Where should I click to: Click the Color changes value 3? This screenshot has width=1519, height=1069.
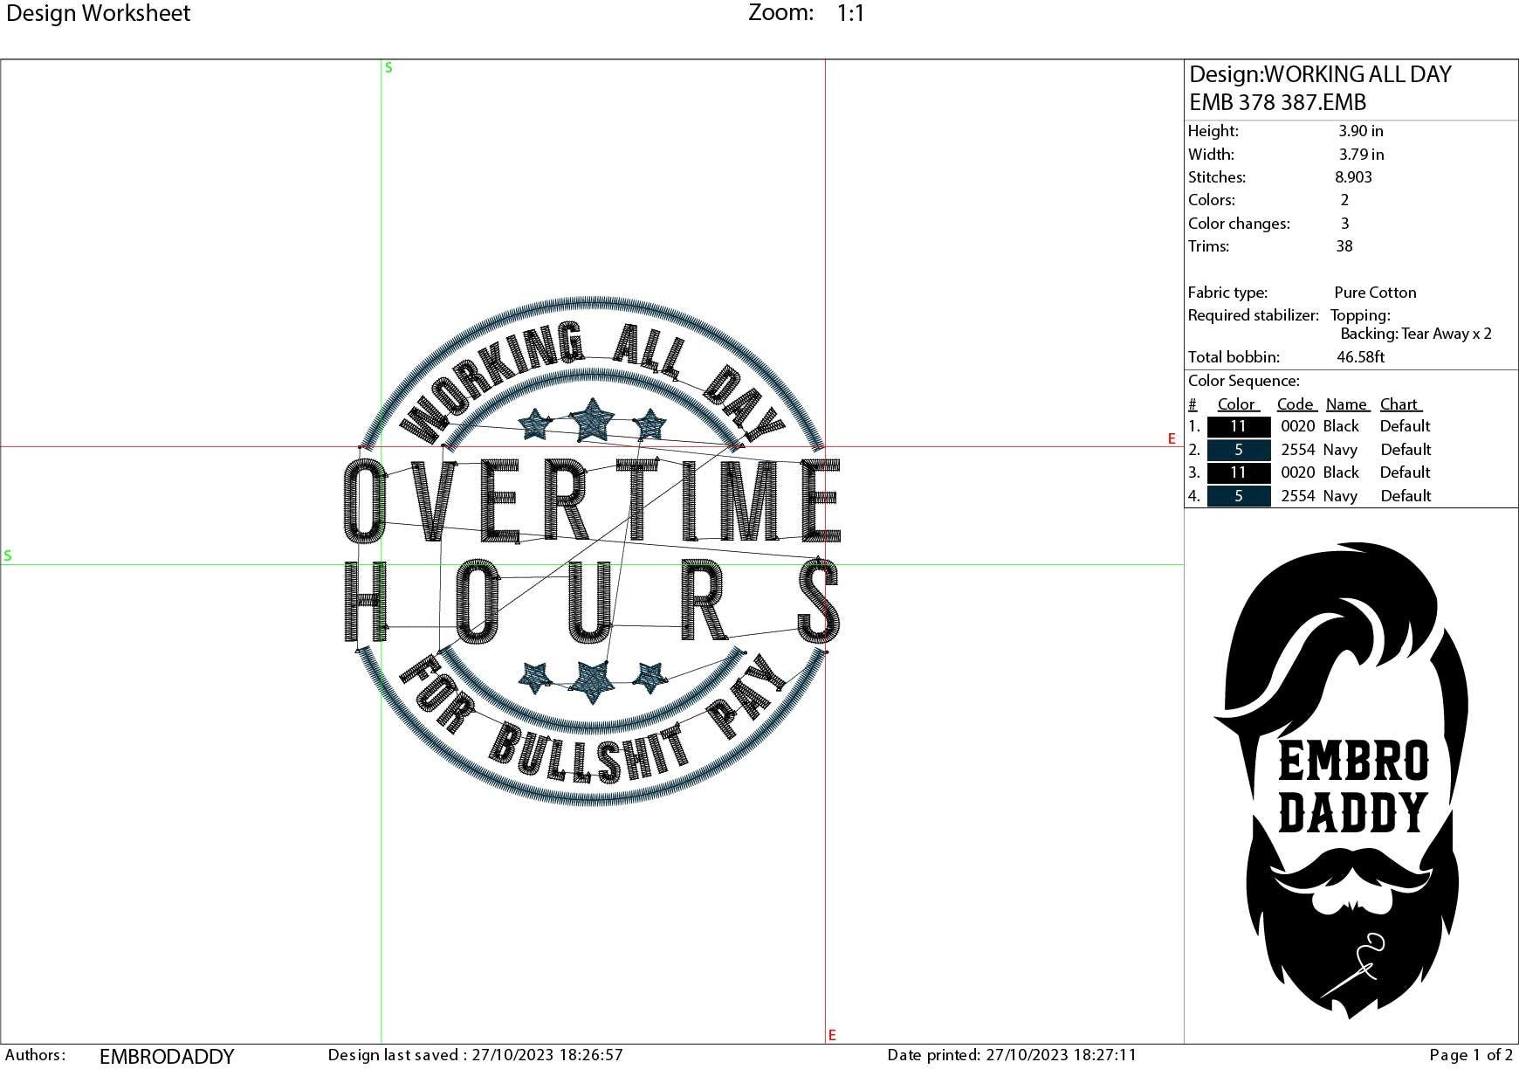(1344, 224)
